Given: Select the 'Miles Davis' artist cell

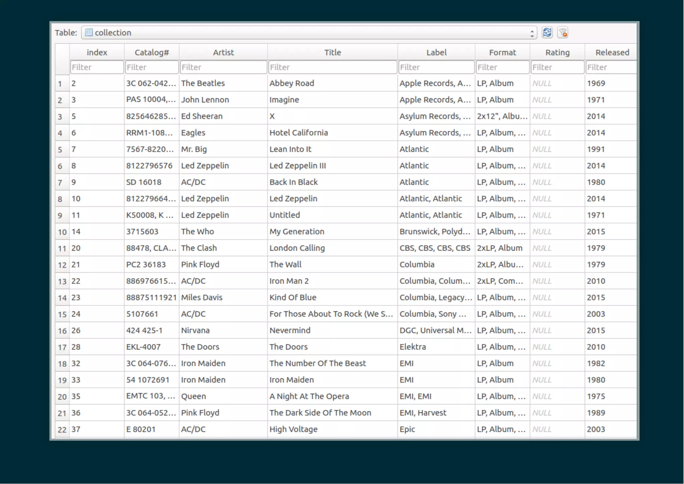Looking at the screenshot, I should tap(223, 297).
